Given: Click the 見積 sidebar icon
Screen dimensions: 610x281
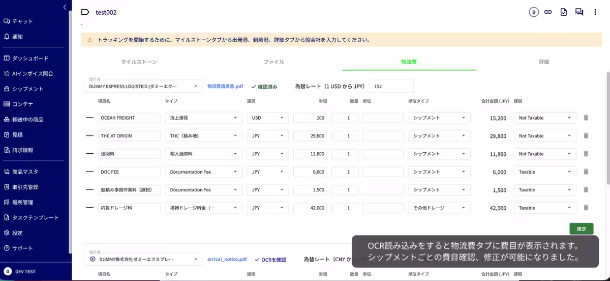Looking at the screenshot, I should 7,135.
